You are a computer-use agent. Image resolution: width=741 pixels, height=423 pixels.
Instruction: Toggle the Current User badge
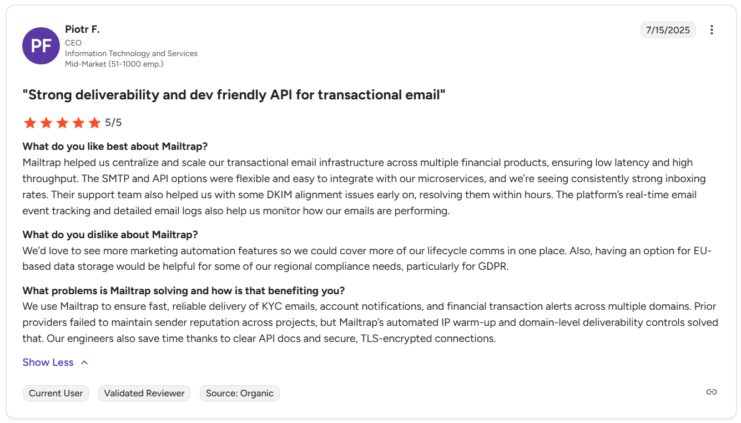pos(56,393)
